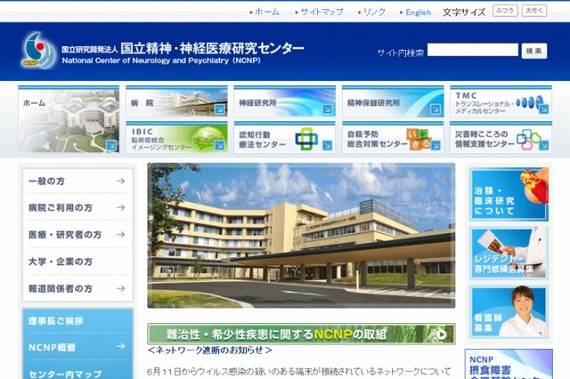570x379 pixels.
Task: Open the 神経研究所 navigation tile
Action: 285,101
